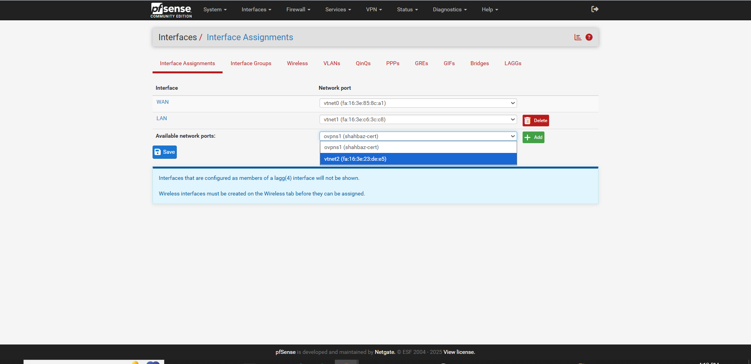Open the red help question mark icon
Screen dimensions: 751x364
pos(589,37)
